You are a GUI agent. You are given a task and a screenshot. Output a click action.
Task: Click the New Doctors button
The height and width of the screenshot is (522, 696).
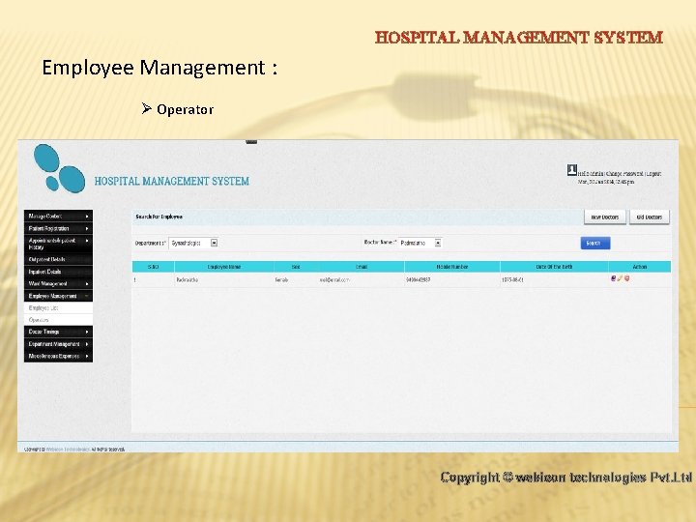point(604,217)
